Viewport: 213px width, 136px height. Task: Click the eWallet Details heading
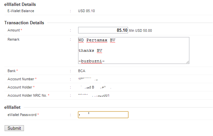pos(20,4)
